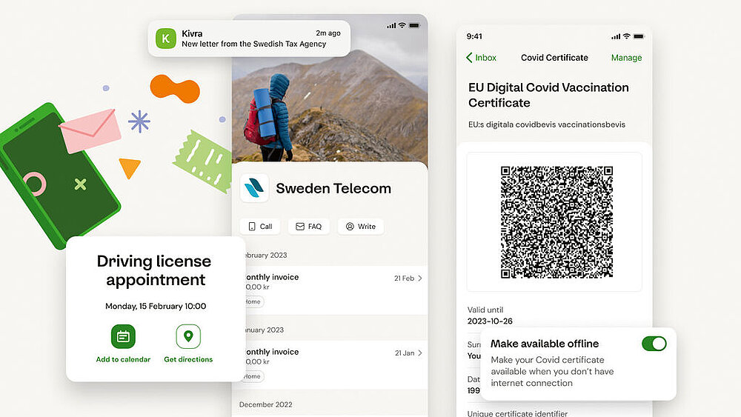Open the Covid Certificate title tab
Viewport: 741px width, 417px height.
pos(554,58)
